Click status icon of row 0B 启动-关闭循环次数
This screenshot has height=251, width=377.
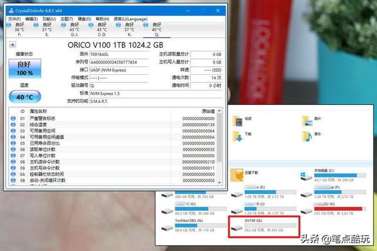(x=13, y=180)
